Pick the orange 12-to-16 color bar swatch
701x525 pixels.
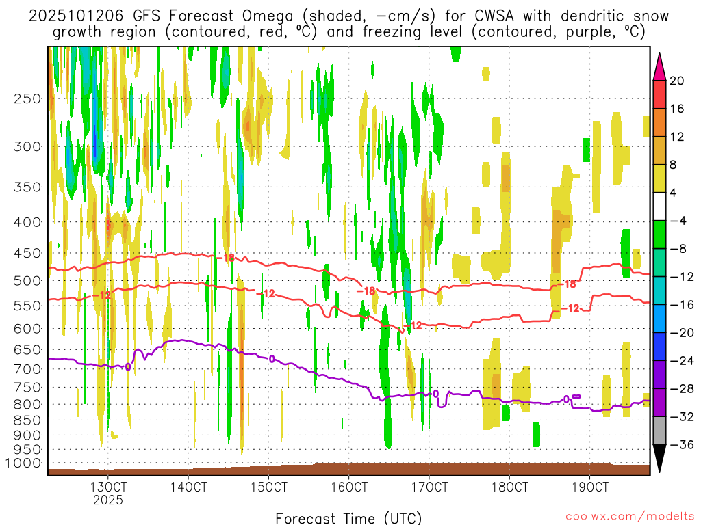tap(659, 123)
